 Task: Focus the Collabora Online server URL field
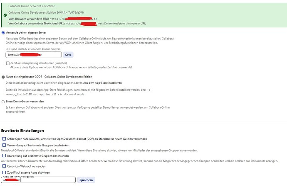tap(34, 55)
